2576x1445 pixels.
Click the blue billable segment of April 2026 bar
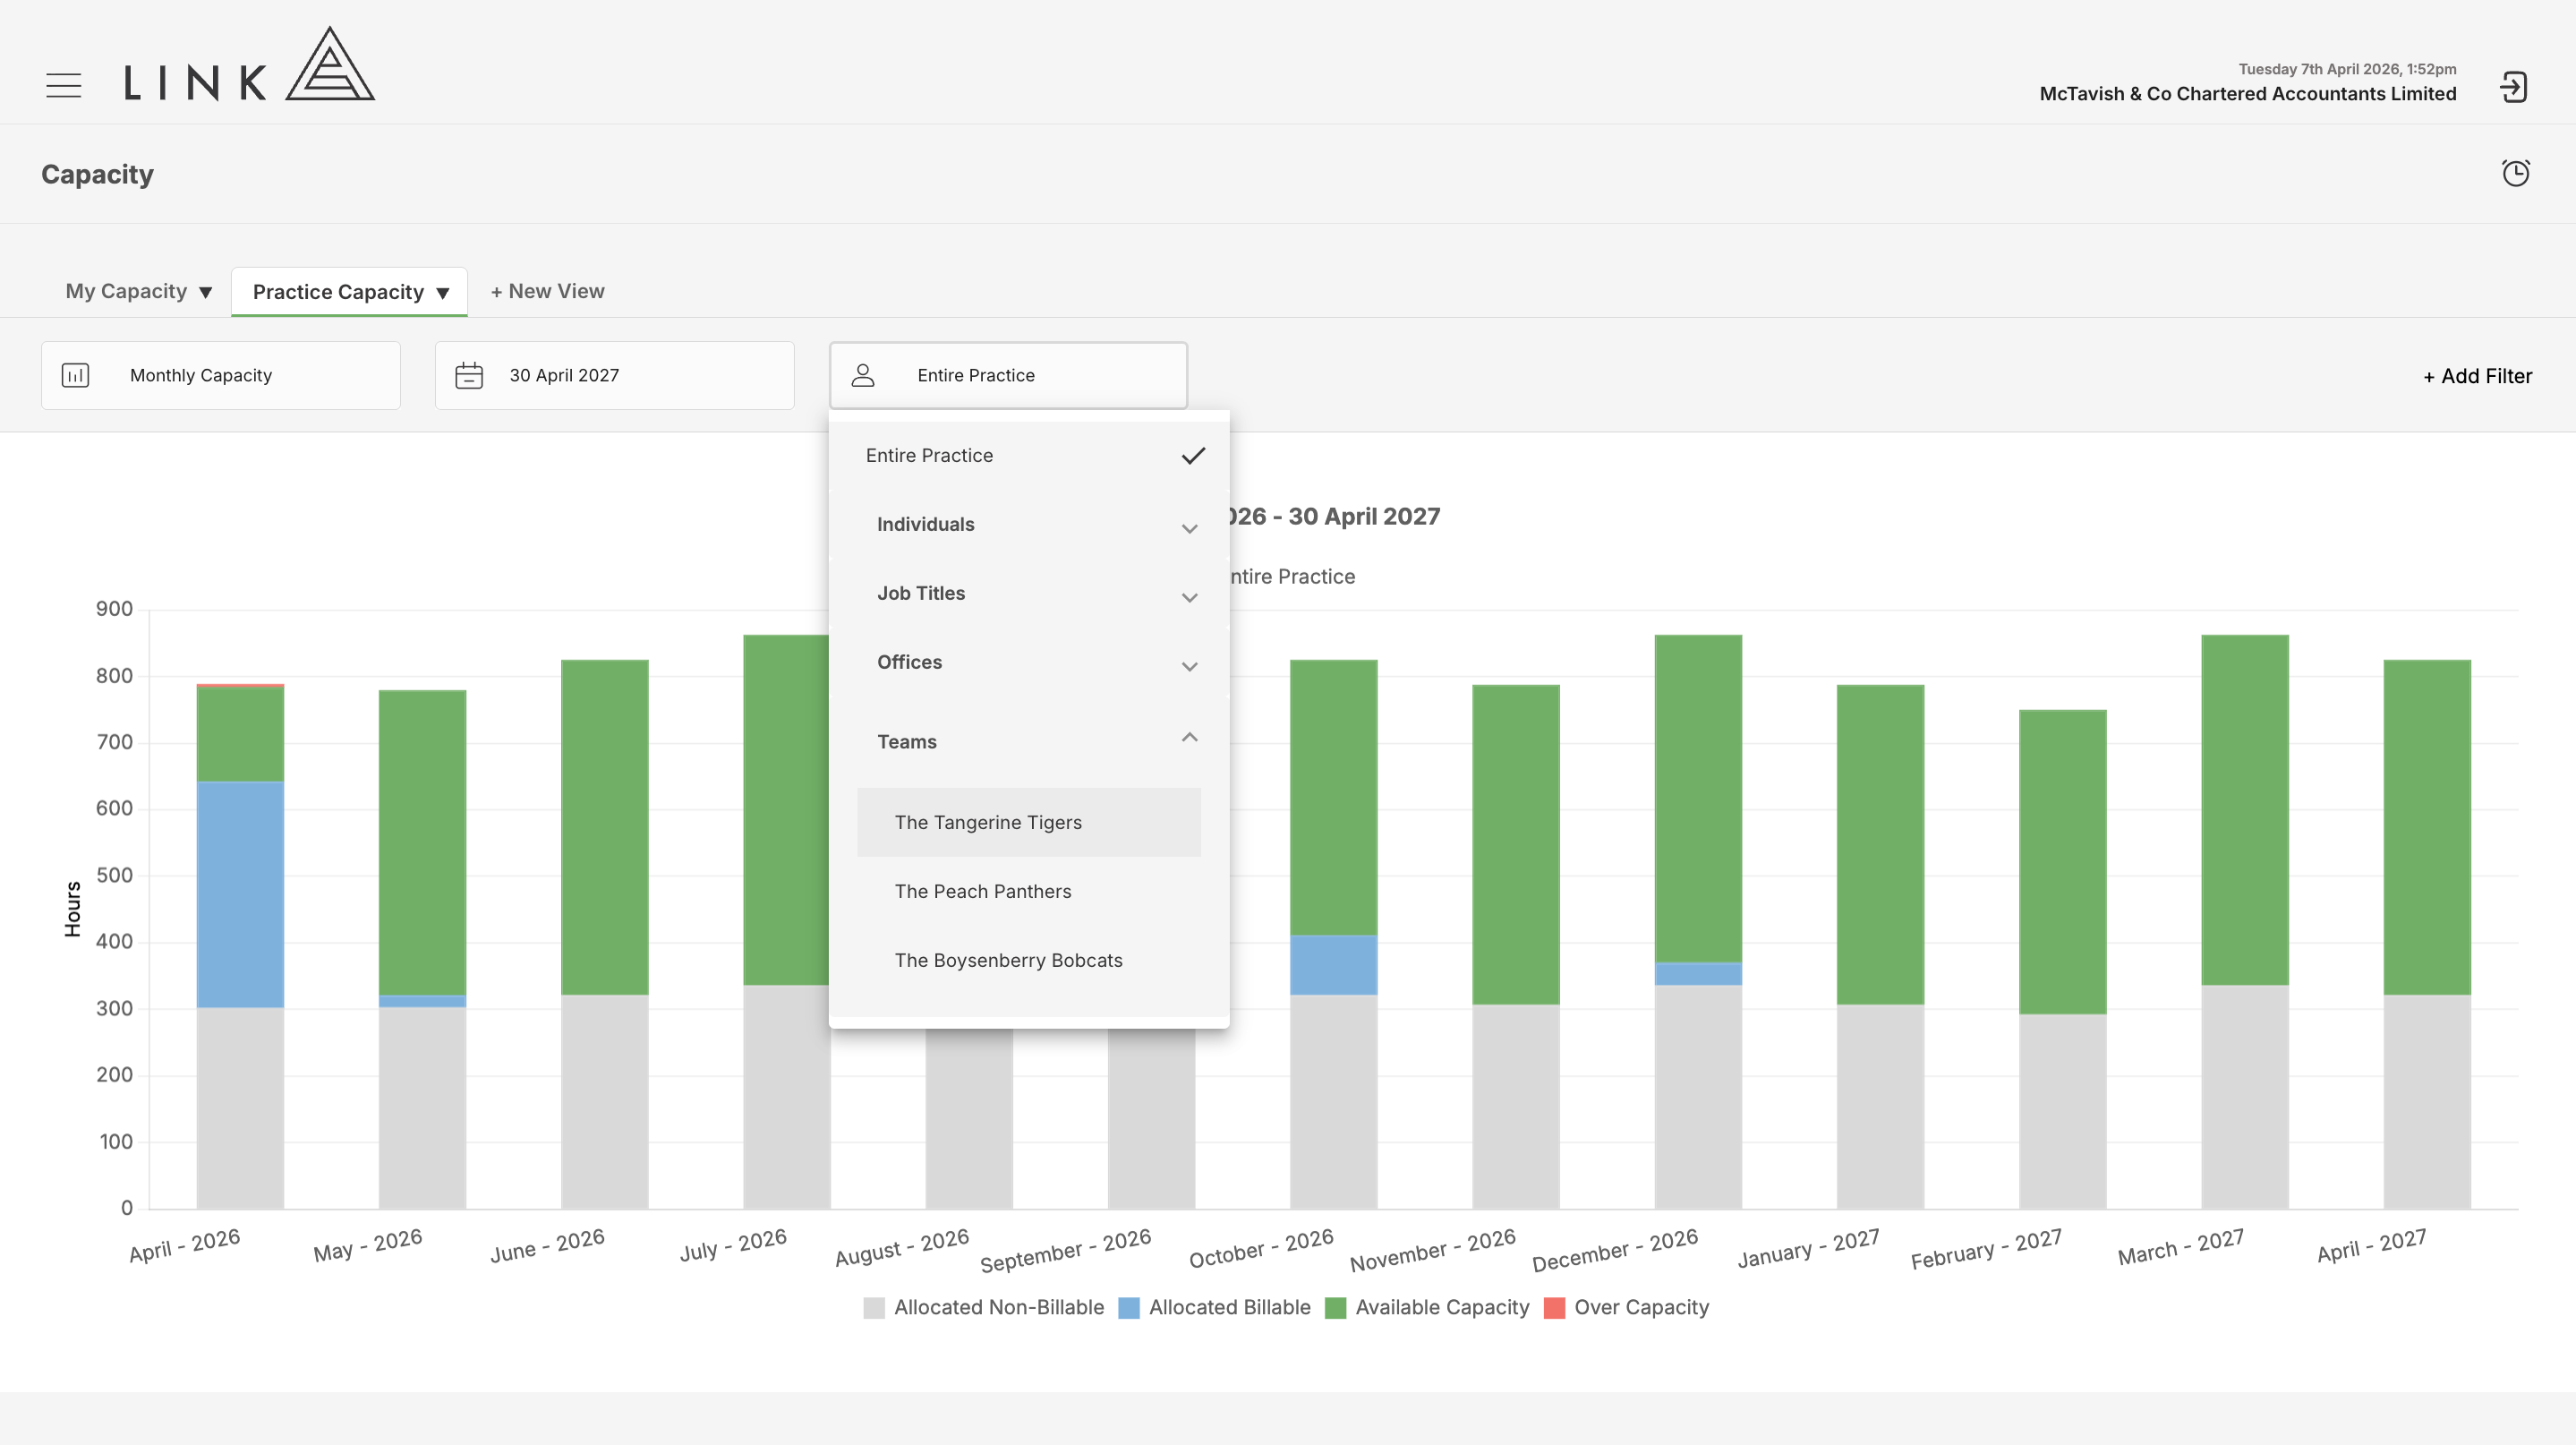tap(240, 894)
